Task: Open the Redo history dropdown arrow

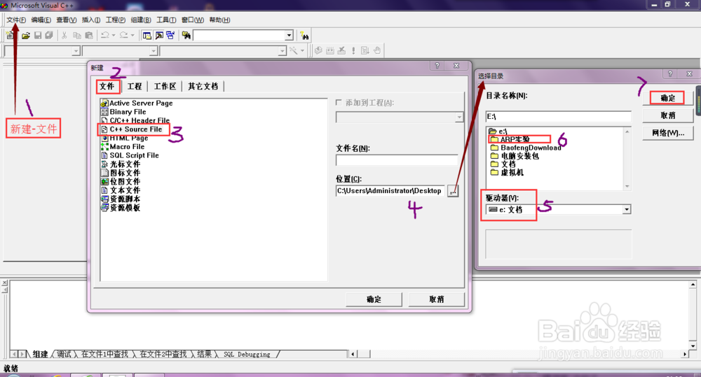Action: click(x=132, y=35)
